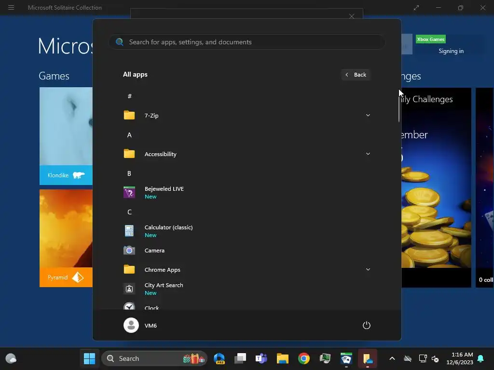Open Microsoft Teams from the taskbar
Screen dimensions: 494x370
coord(261,358)
